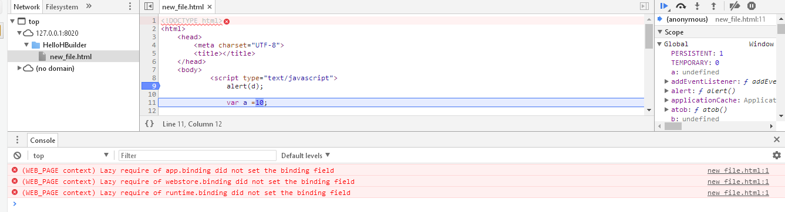Collapse the Scope section
Screen dimensions: 785x212
[x=660, y=32]
